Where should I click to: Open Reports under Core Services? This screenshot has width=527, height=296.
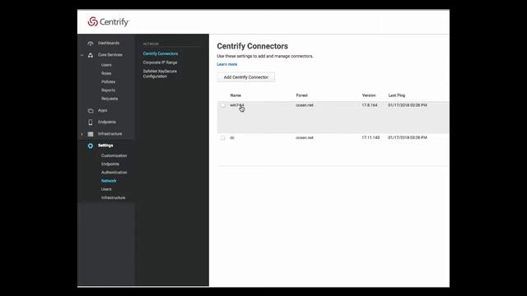coord(108,90)
